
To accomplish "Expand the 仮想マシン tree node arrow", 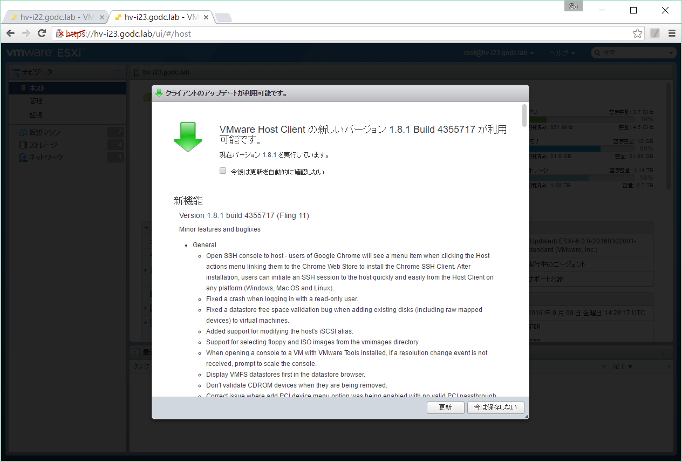I will (x=15, y=133).
